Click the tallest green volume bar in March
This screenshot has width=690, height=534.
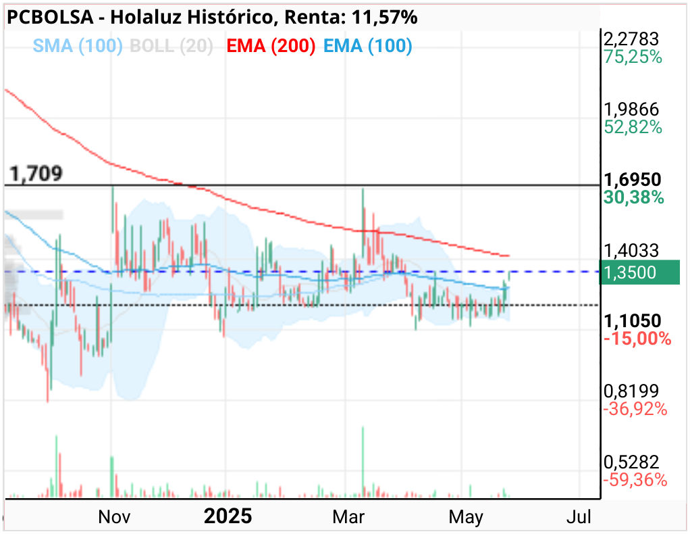pos(363,462)
